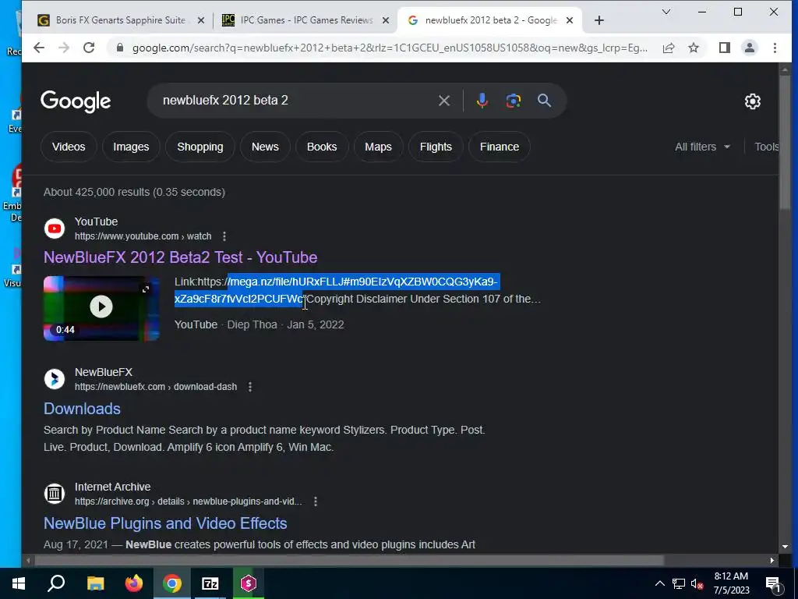Click the YouTube favicon in the first result
This screenshot has height=599, width=798.
[55, 229]
